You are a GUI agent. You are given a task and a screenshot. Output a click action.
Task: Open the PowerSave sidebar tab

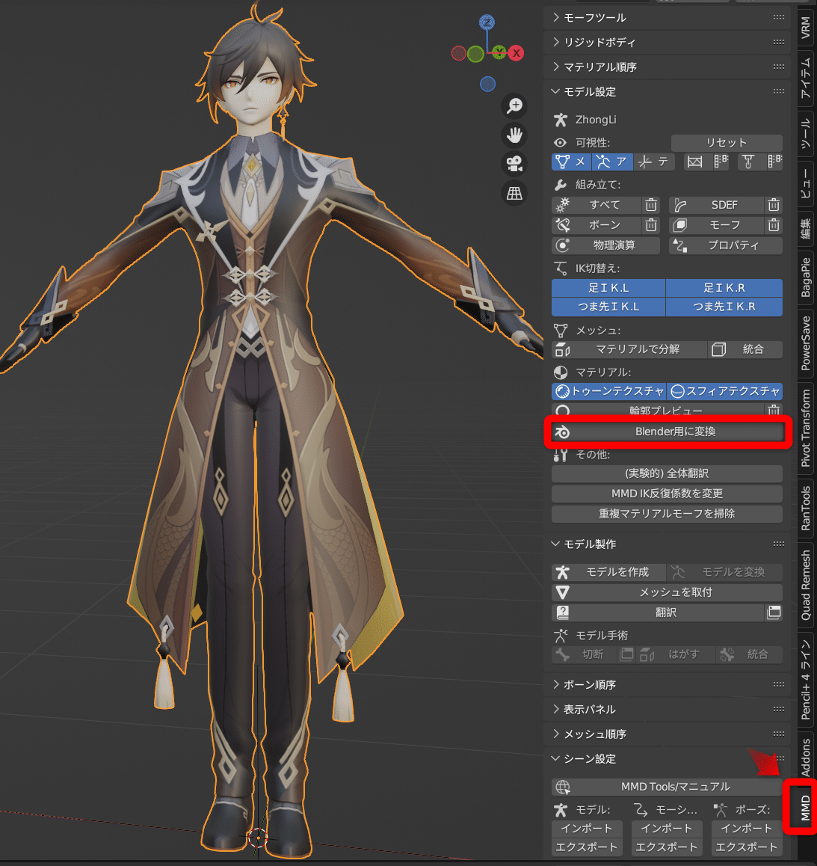click(x=806, y=343)
